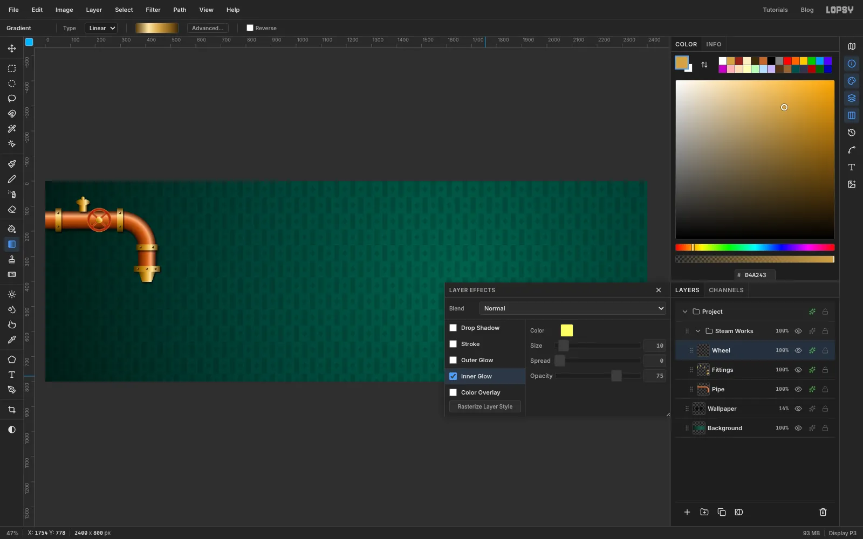
Task: Uncheck the Inner Glow effect
Action: 453,376
